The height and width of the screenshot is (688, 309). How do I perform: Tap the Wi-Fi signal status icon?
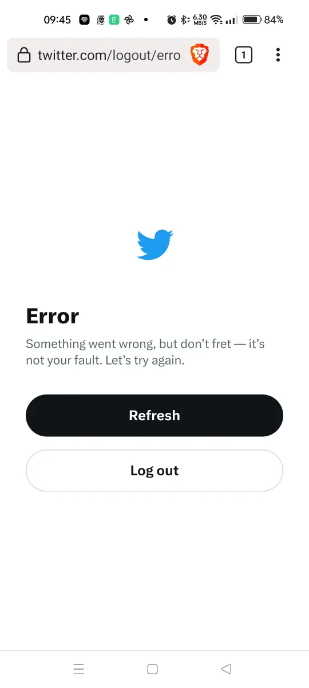pos(216,19)
